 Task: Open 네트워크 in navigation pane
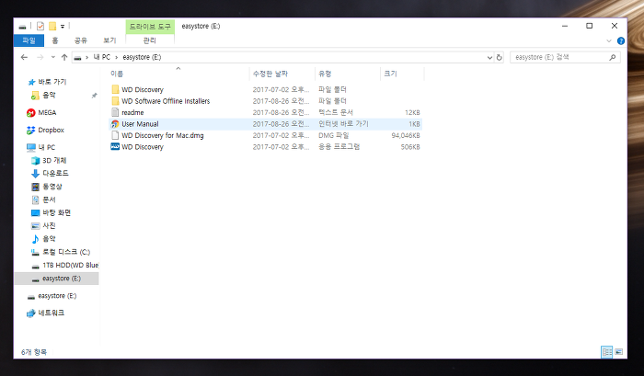51,313
